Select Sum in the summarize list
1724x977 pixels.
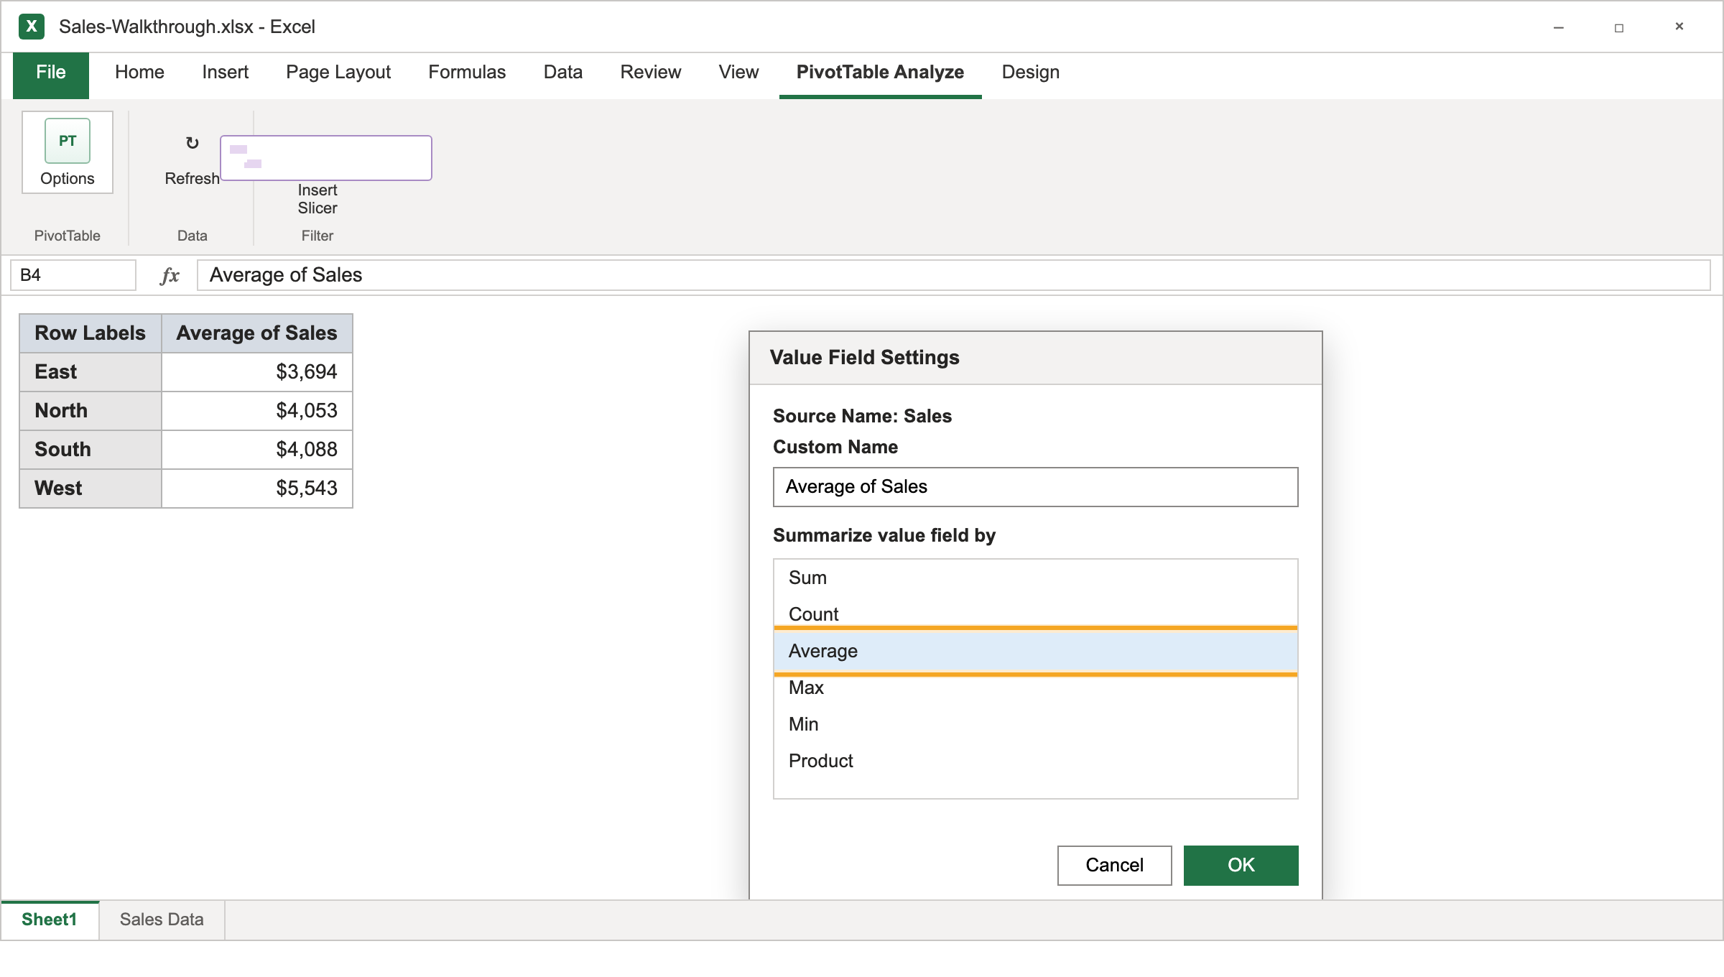[1035, 578]
